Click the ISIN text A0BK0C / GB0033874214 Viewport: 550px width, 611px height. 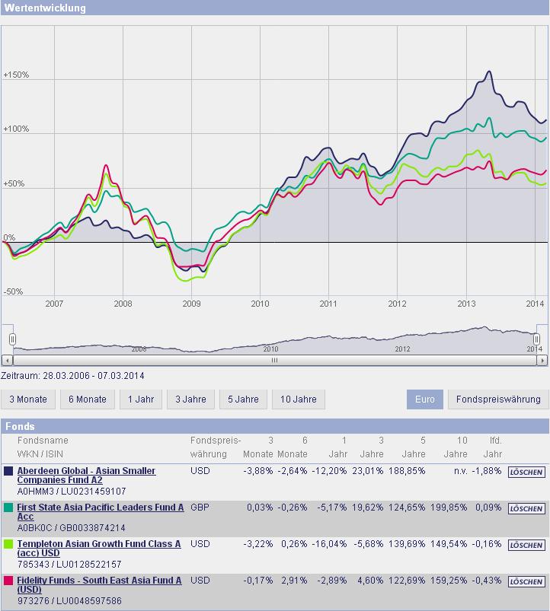pos(71,528)
